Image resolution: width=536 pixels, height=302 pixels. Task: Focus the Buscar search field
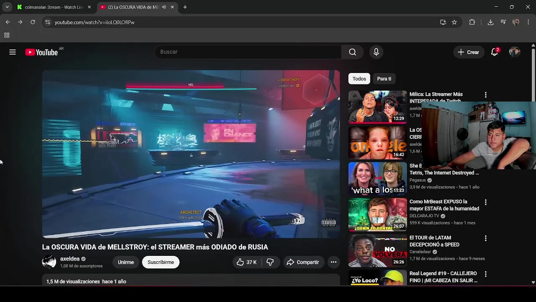tap(248, 52)
